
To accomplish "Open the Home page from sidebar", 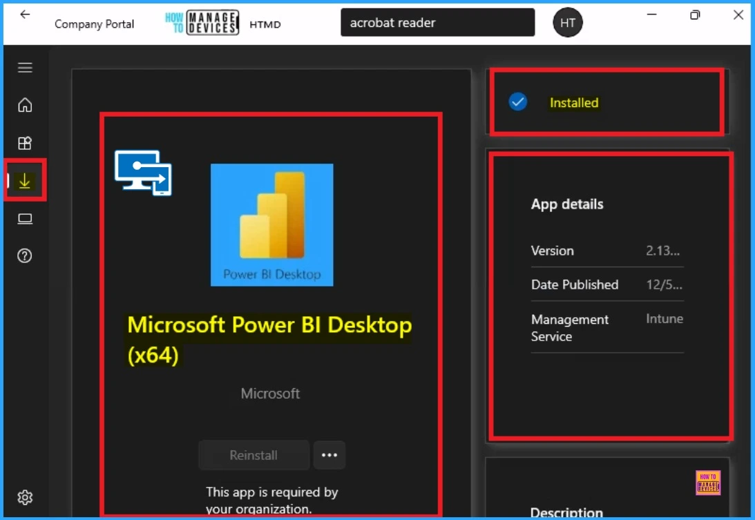I will tap(25, 105).
